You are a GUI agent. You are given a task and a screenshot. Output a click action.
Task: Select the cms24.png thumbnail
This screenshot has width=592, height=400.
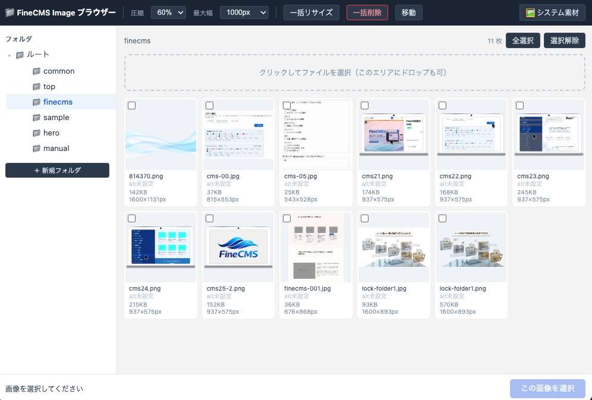tap(161, 247)
